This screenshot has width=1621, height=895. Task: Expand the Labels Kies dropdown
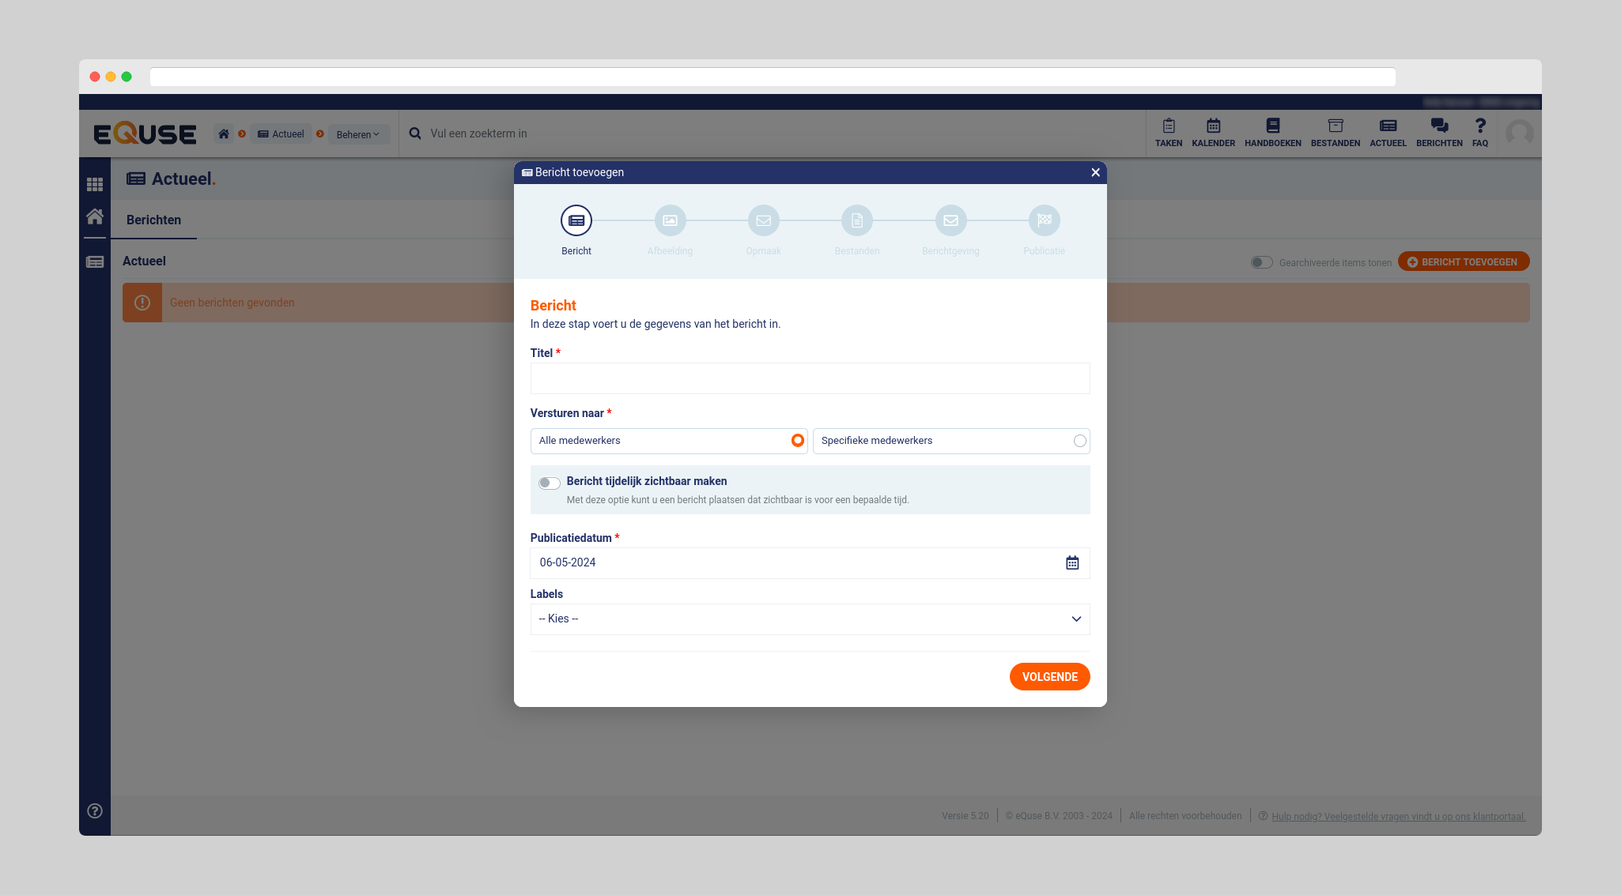pyautogui.click(x=810, y=619)
